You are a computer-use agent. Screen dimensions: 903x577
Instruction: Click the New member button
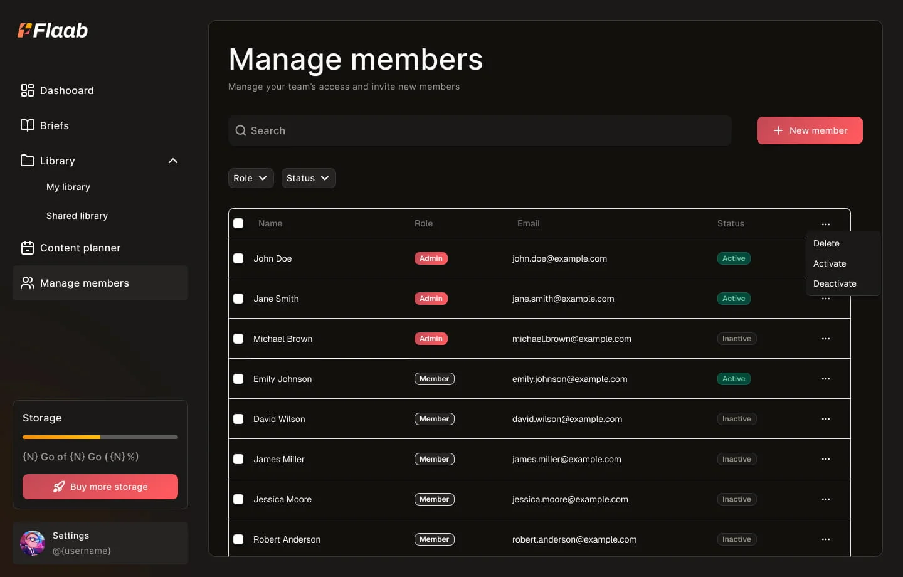tap(809, 130)
